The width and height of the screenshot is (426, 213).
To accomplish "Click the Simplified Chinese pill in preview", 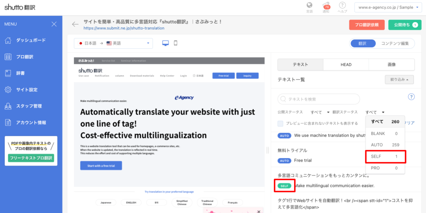I will pos(182,202).
